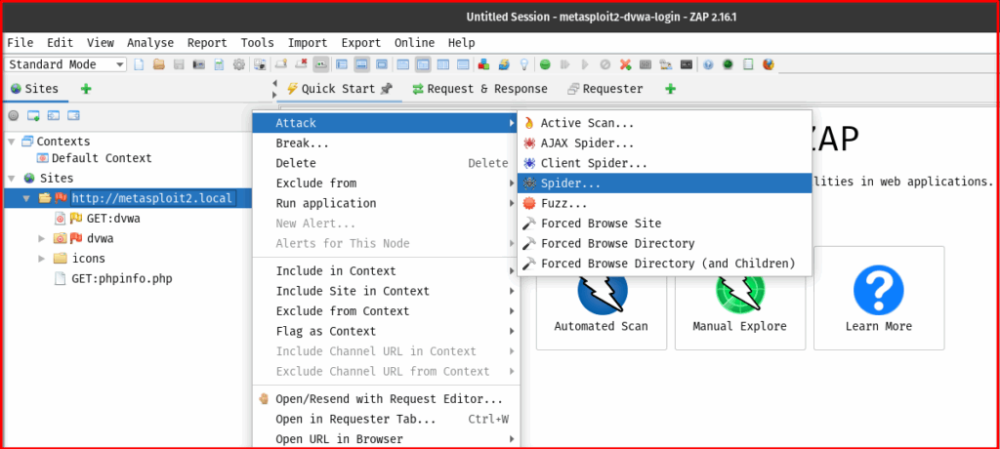Open the Analyse menu
Image resolution: width=1000 pixels, height=449 pixels.
click(150, 43)
